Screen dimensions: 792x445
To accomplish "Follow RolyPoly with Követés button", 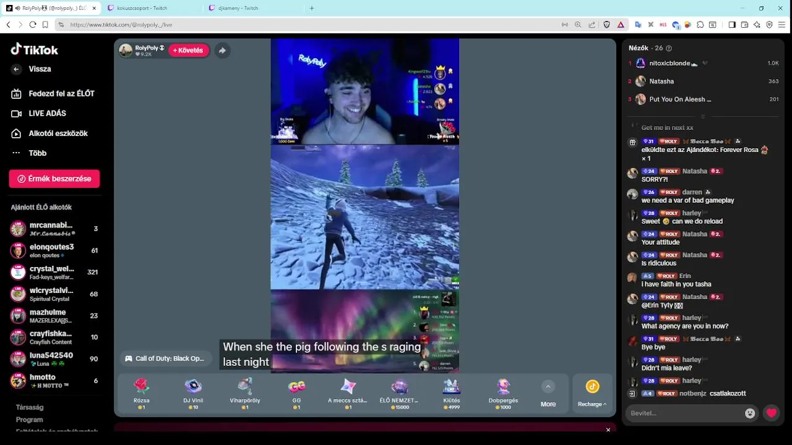I will 188,51.
